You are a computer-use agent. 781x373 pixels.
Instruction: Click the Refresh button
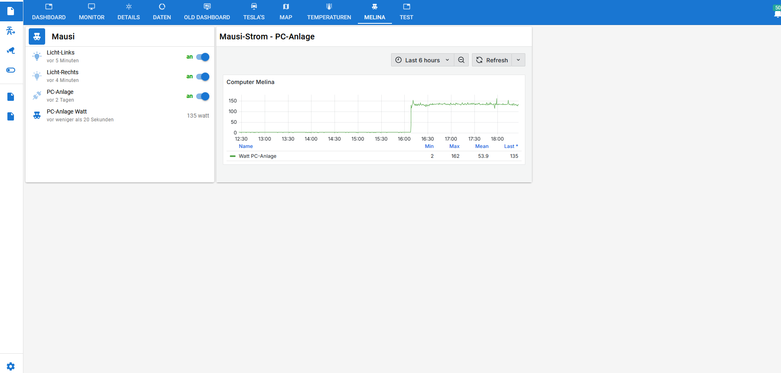click(492, 60)
